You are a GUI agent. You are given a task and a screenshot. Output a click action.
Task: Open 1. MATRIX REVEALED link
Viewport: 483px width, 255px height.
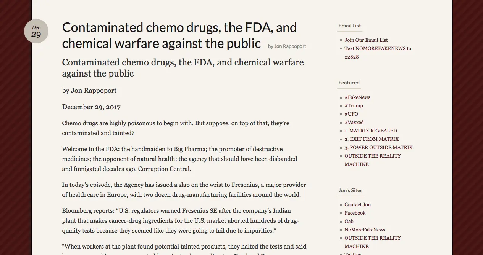pyautogui.click(x=370, y=131)
